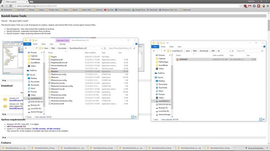This screenshot has height=151, width=270.
Task: Open the Music bookmarks folder
Action: pos(65,10)
